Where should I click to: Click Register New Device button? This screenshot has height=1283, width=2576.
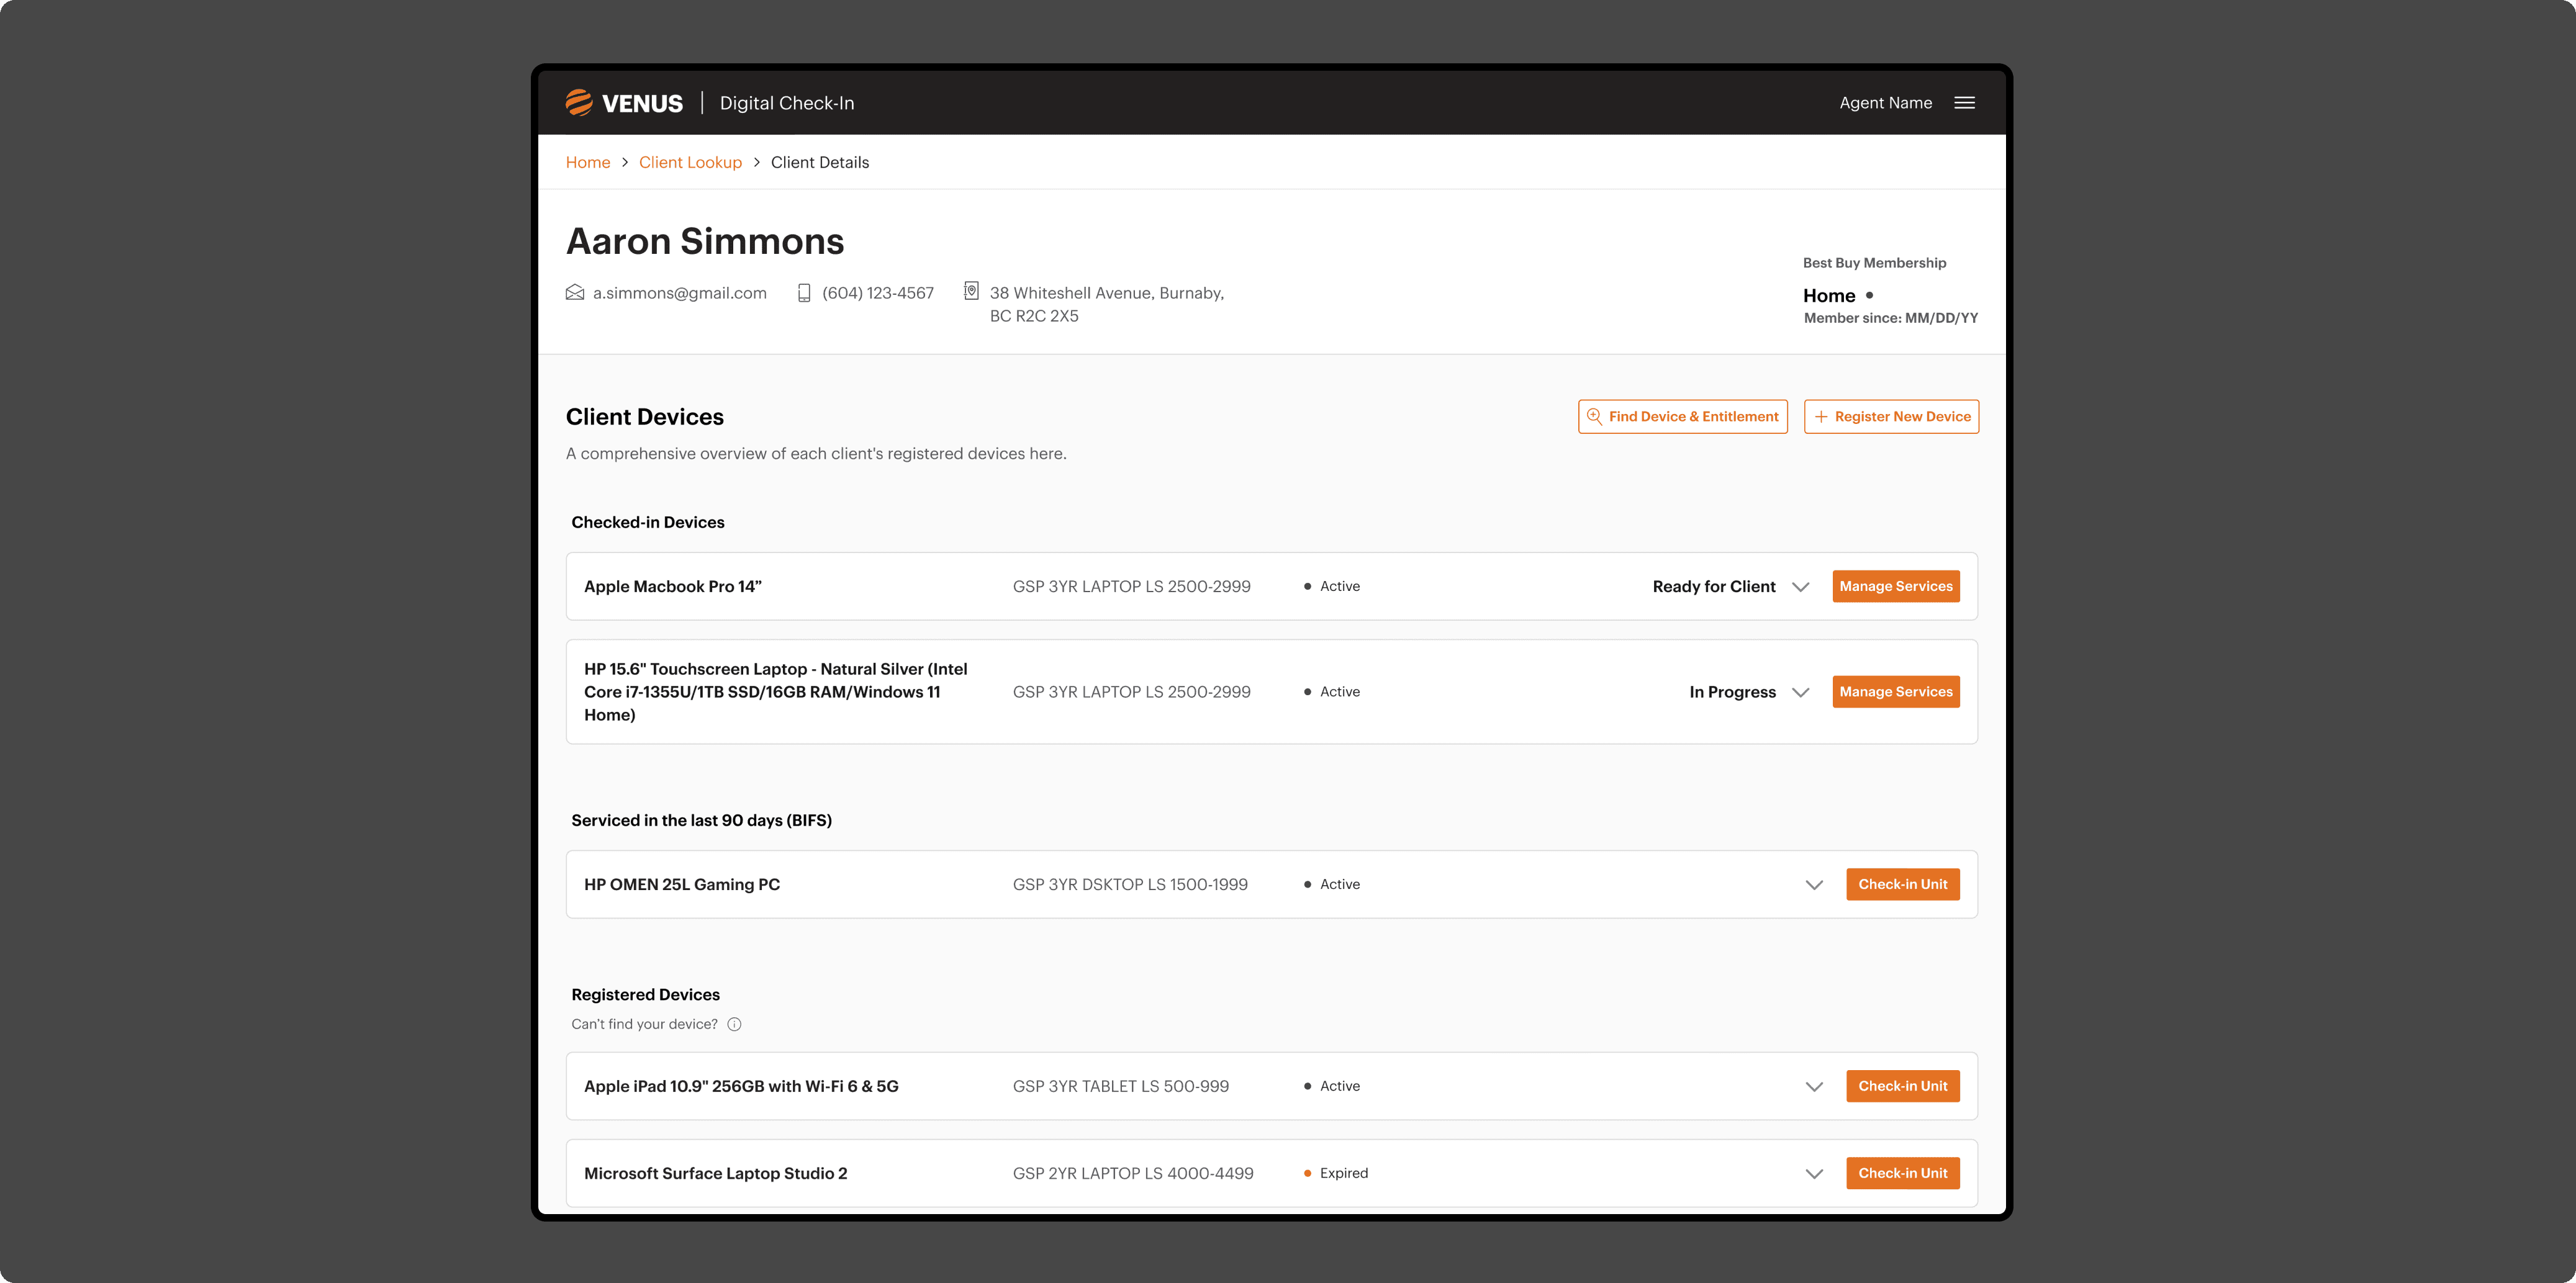coord(1891,417)
